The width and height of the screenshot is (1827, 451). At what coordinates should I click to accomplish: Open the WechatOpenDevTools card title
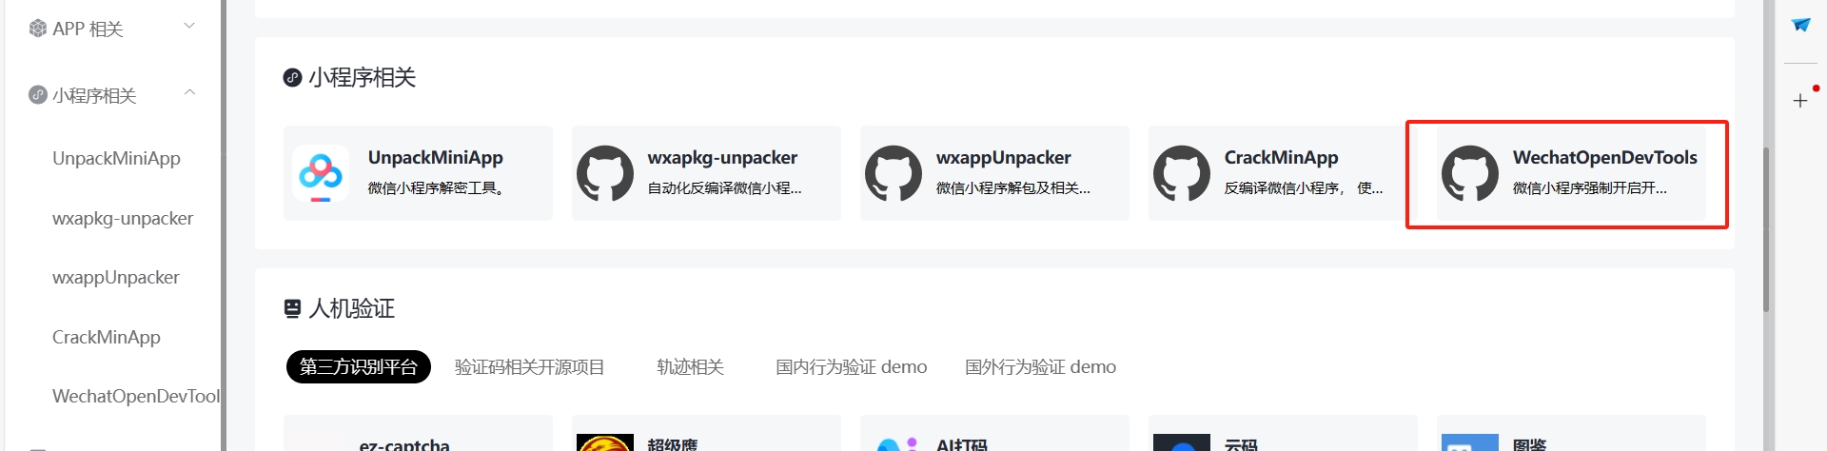pos(1605,158)
